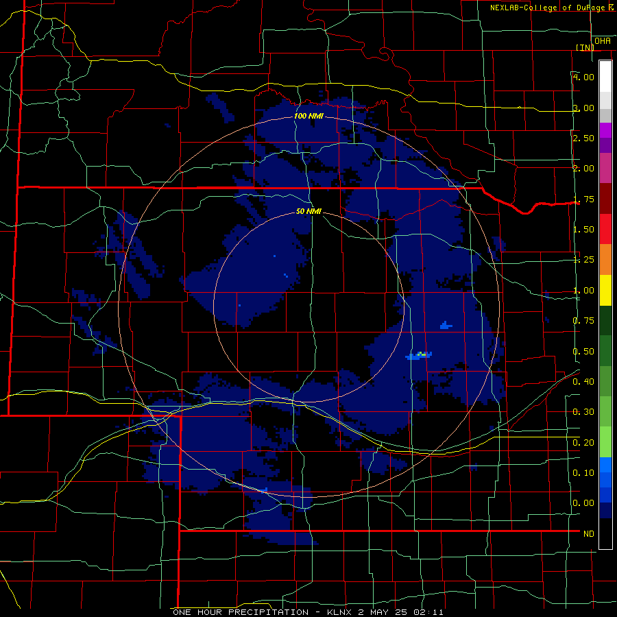This screenshot has height=617, width=617.
Task: Click the 50 NMI range ring label
Action: click(x=308, y=212)
